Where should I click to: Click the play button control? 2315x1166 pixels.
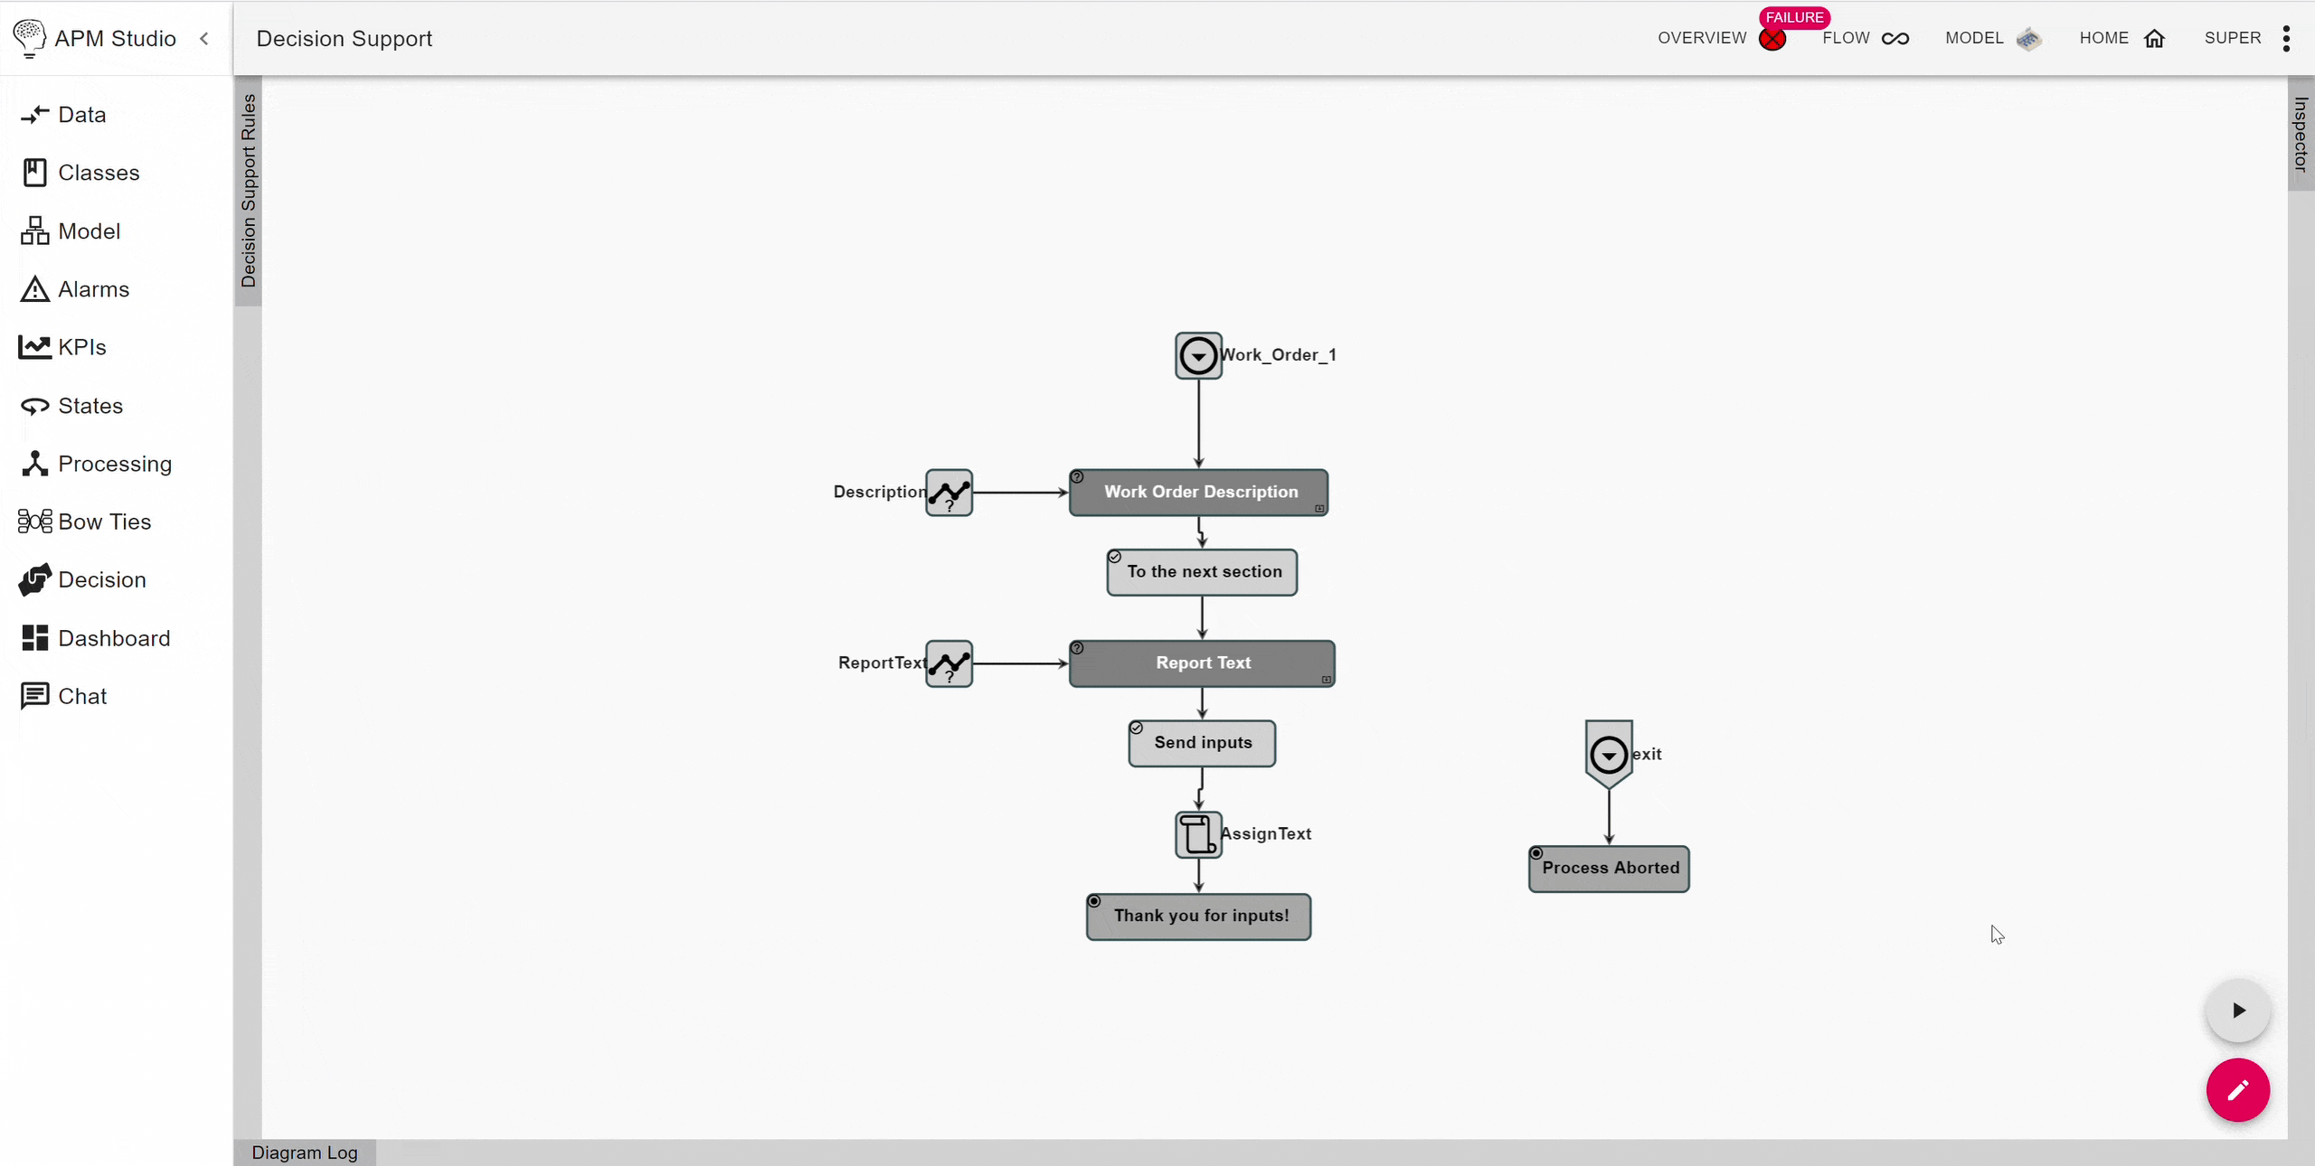coord(2237,1011)
